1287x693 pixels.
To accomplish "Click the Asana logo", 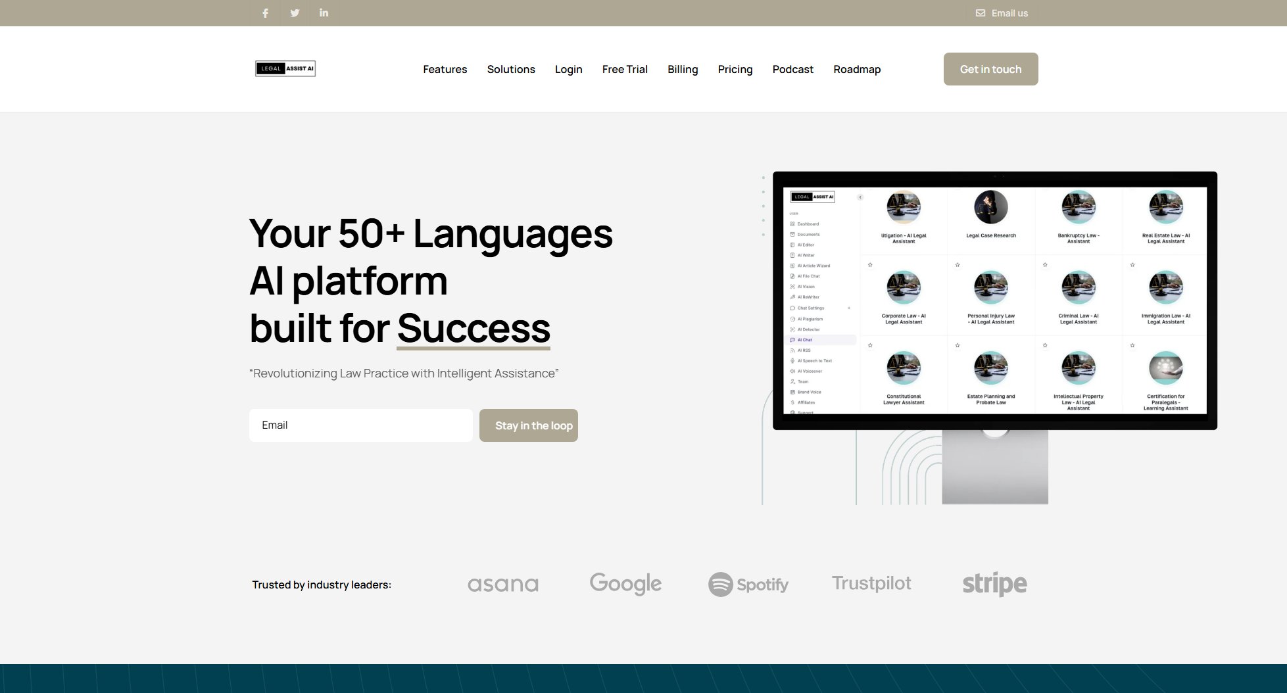I will coord(503,584).
